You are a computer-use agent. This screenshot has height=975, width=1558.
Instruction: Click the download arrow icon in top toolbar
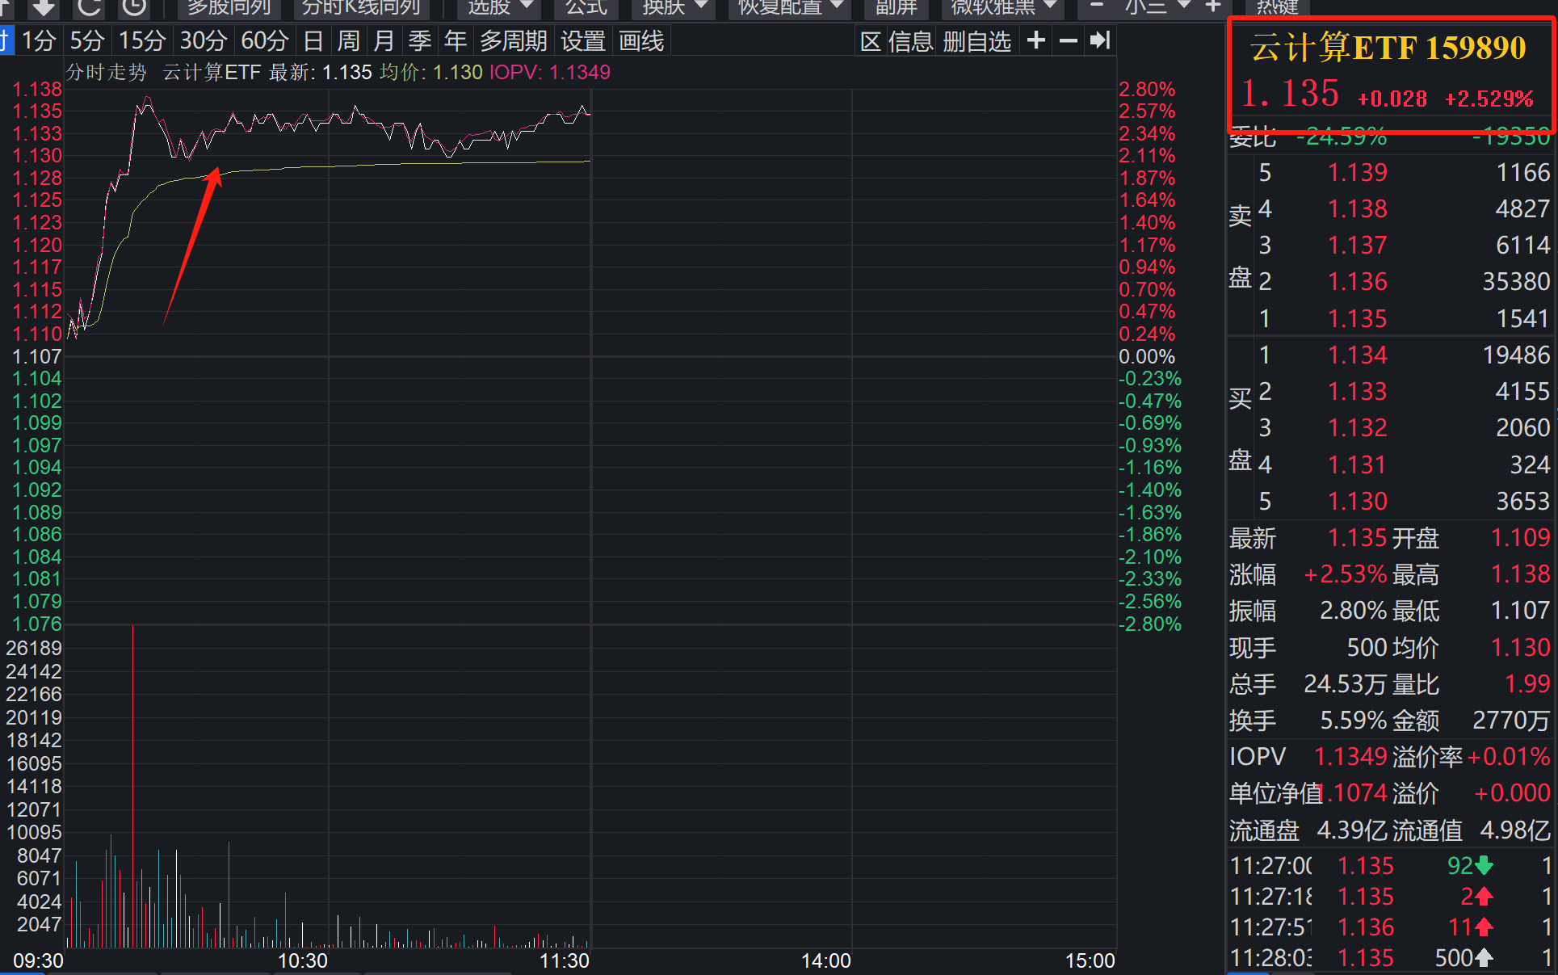[x=43, y=7]
